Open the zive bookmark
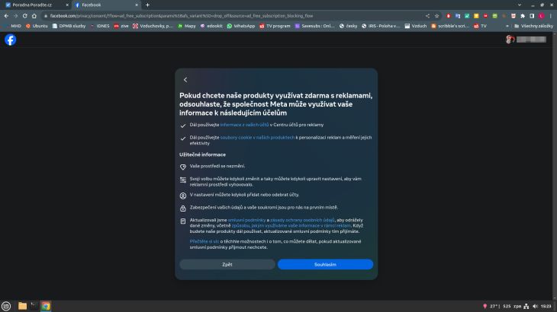This screenshot has height=312, width=557. click(121, 26)
